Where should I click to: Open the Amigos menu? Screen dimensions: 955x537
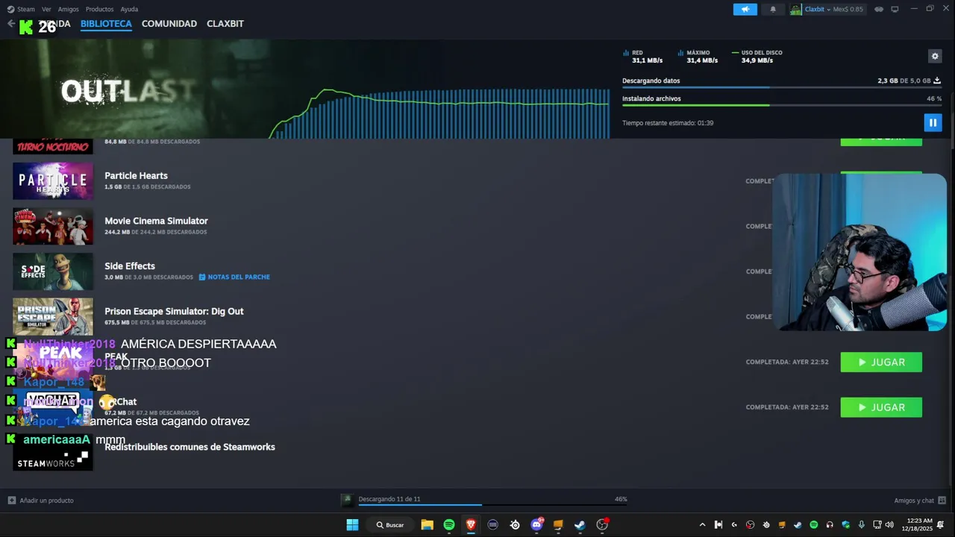pos(68,9)
